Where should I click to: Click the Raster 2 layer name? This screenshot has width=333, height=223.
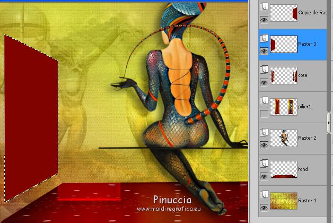(307, 138)
